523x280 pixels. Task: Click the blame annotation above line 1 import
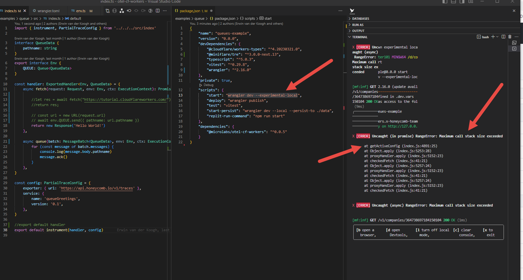coord(61,24)
